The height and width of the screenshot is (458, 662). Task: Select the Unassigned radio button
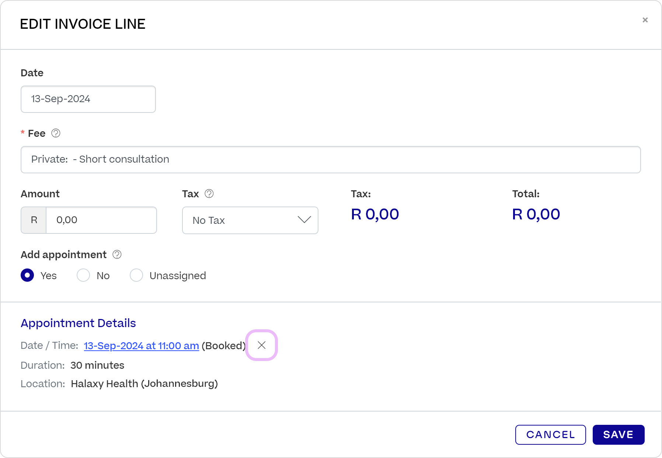(136, 275)
